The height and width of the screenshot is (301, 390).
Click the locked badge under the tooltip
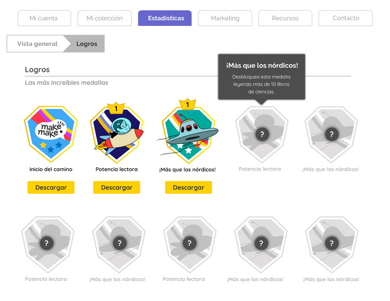(x=262, y=134)
